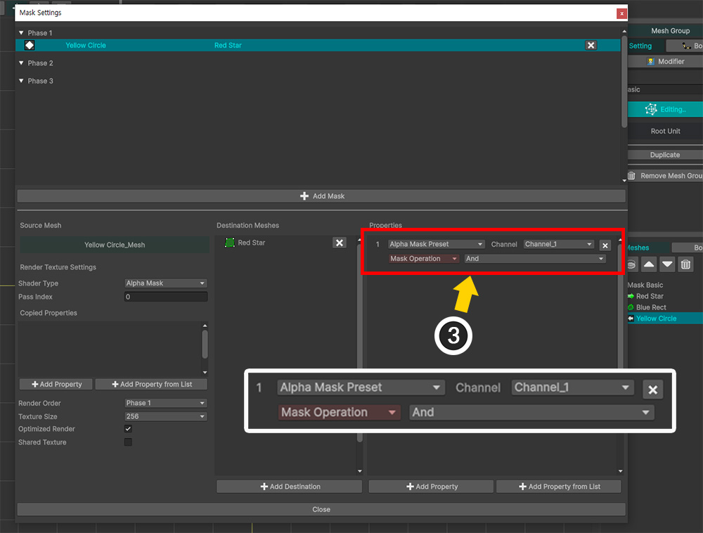Click Add Property from List below Properties list
Viewport: 703px width, 533px height.
coord(559,487)
